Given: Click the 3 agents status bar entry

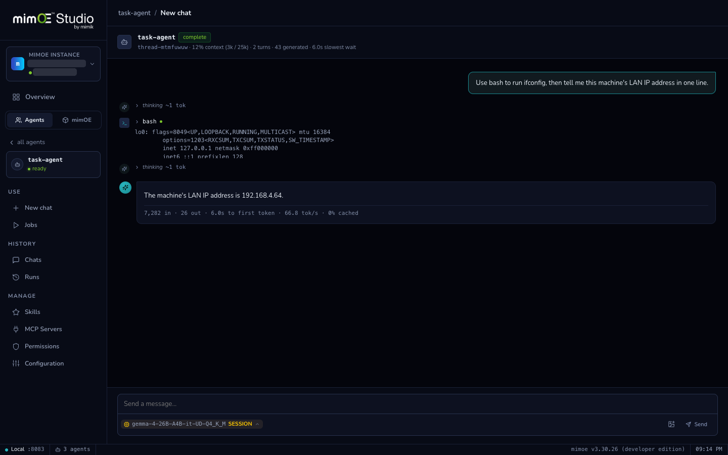Looking at the screenshot, I should click(73, 449).
